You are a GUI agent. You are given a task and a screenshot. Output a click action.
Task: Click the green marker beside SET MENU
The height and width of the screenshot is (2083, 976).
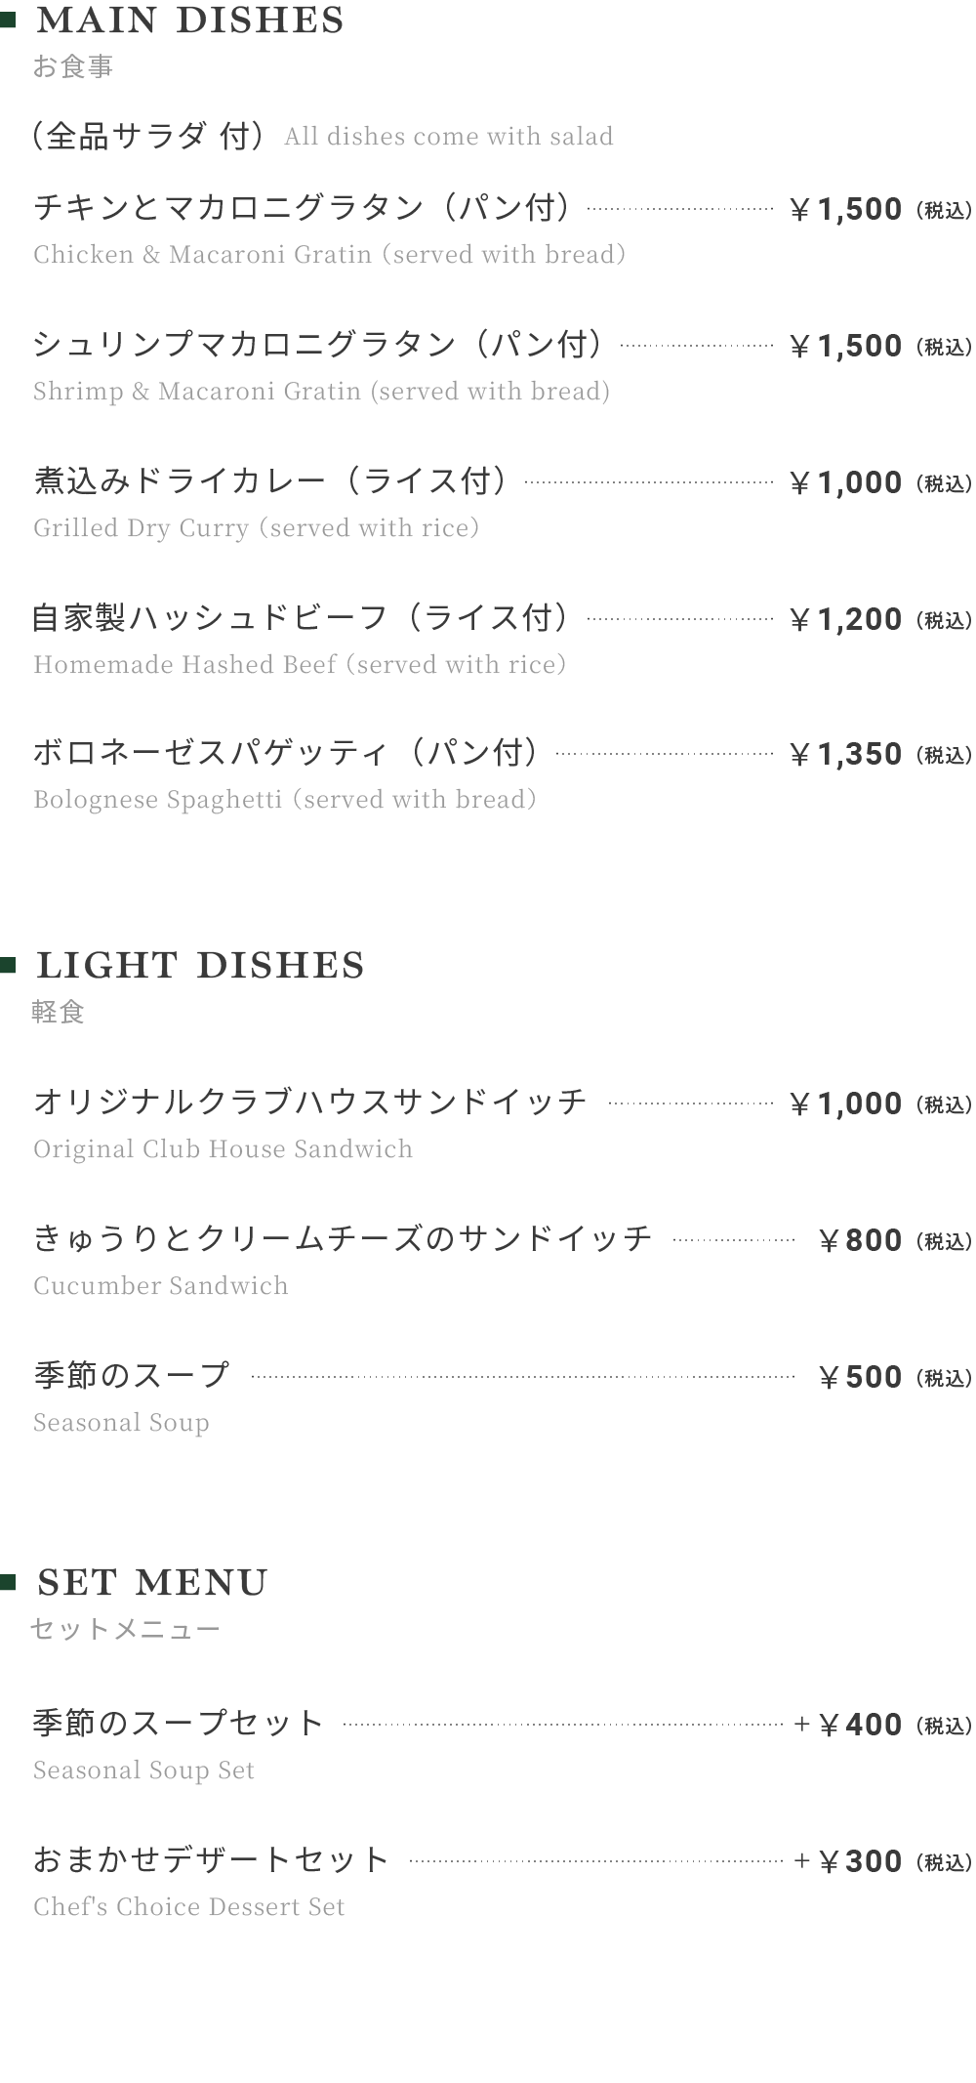tap(9, 1582)
